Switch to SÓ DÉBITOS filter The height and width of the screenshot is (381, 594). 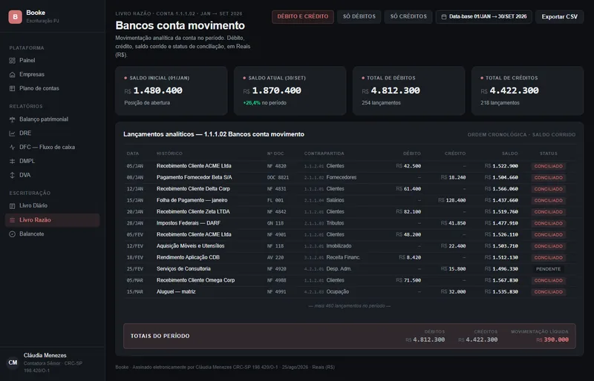359,16
